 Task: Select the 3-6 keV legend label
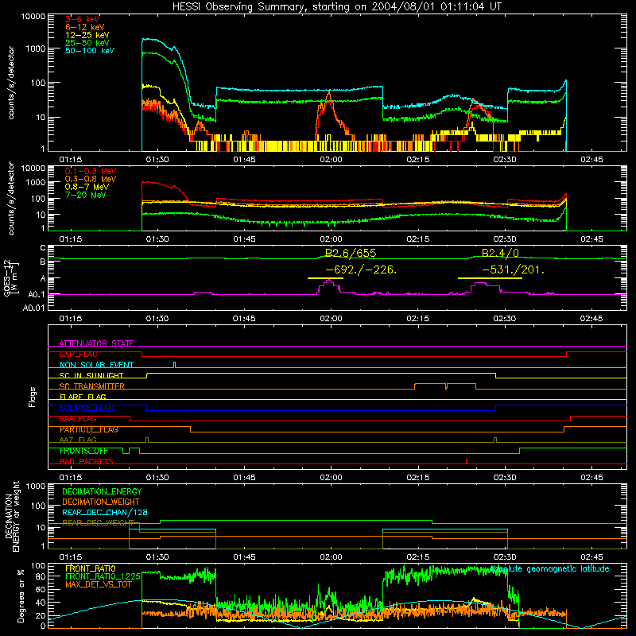pyautogui.click(x=83, y=19)
